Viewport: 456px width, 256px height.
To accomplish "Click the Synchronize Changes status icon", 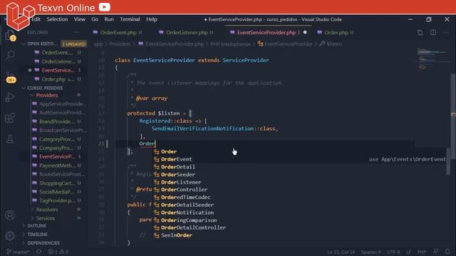I will coord(39,252).
